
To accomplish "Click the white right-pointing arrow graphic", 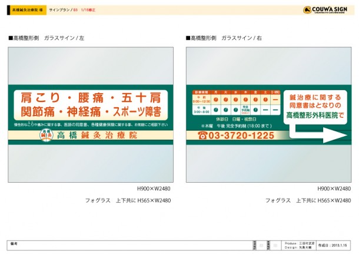I will pos(318,133).
